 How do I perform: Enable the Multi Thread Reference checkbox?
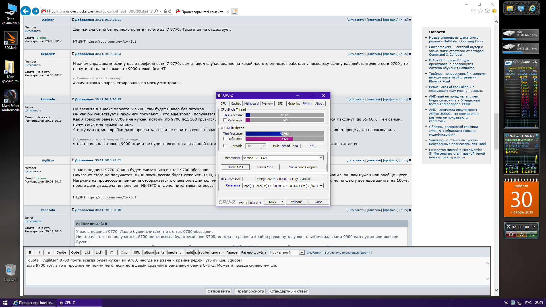(x=225, y=139)
